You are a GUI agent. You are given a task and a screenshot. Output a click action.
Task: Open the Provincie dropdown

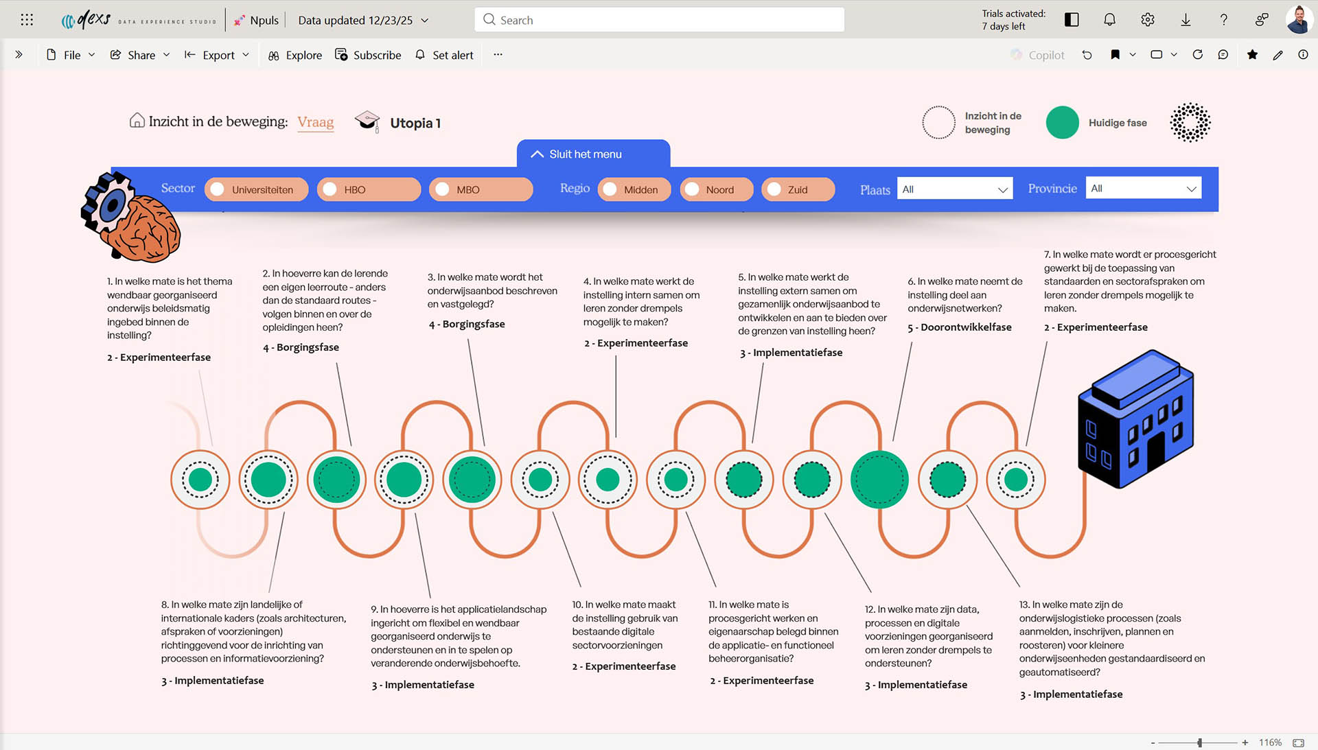coord(1143,189)
